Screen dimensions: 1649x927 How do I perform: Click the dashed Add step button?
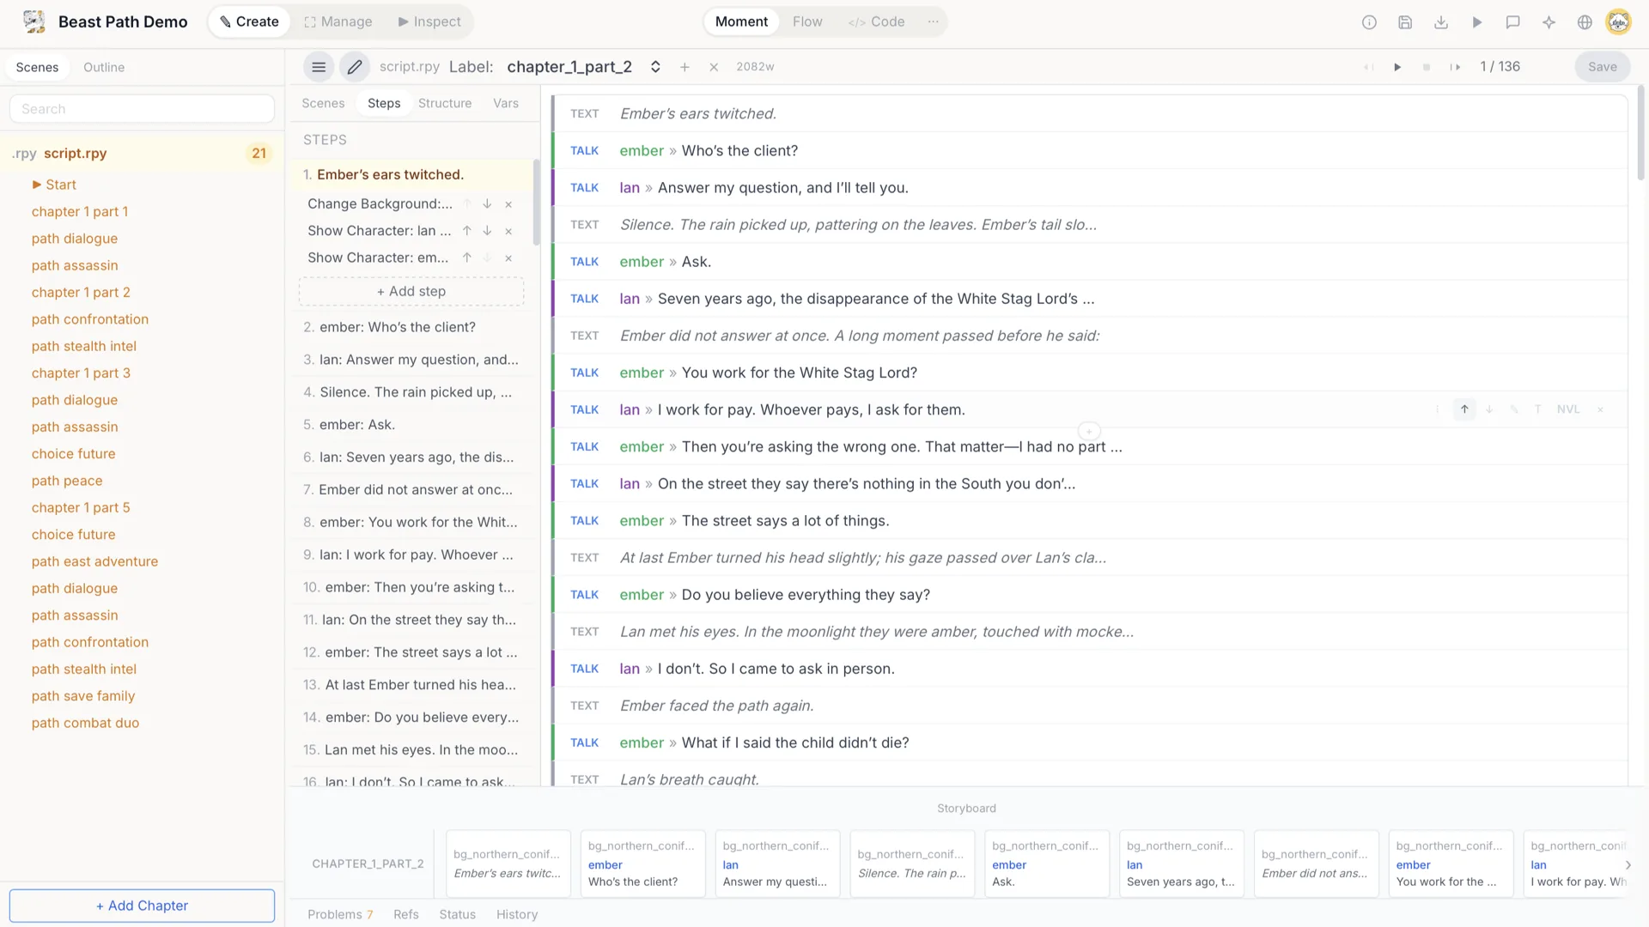[x=411, y=291]
